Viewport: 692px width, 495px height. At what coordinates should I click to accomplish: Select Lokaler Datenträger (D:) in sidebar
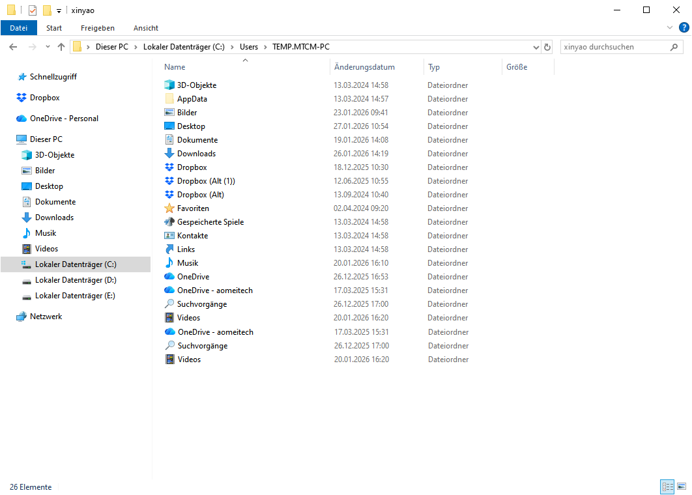[75, 280]
